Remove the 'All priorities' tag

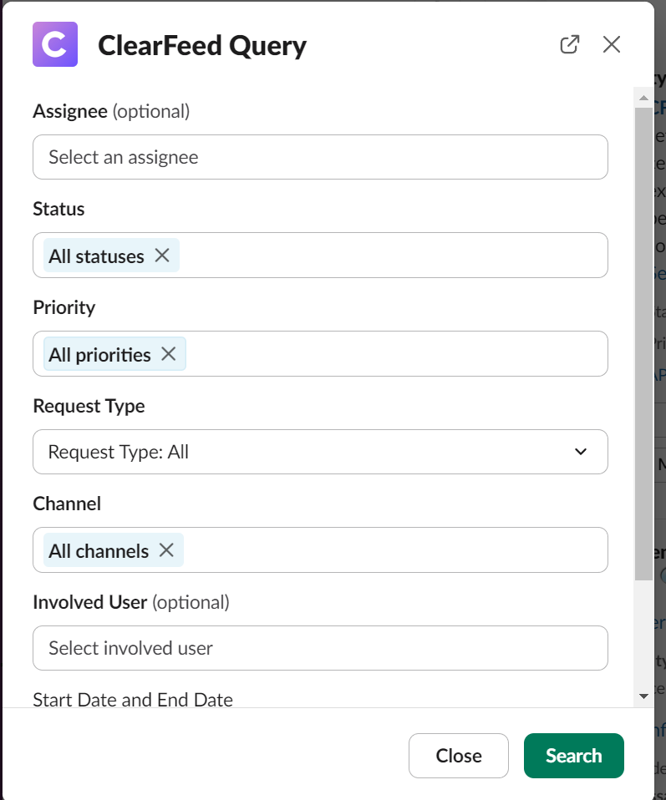pos(169,354)
